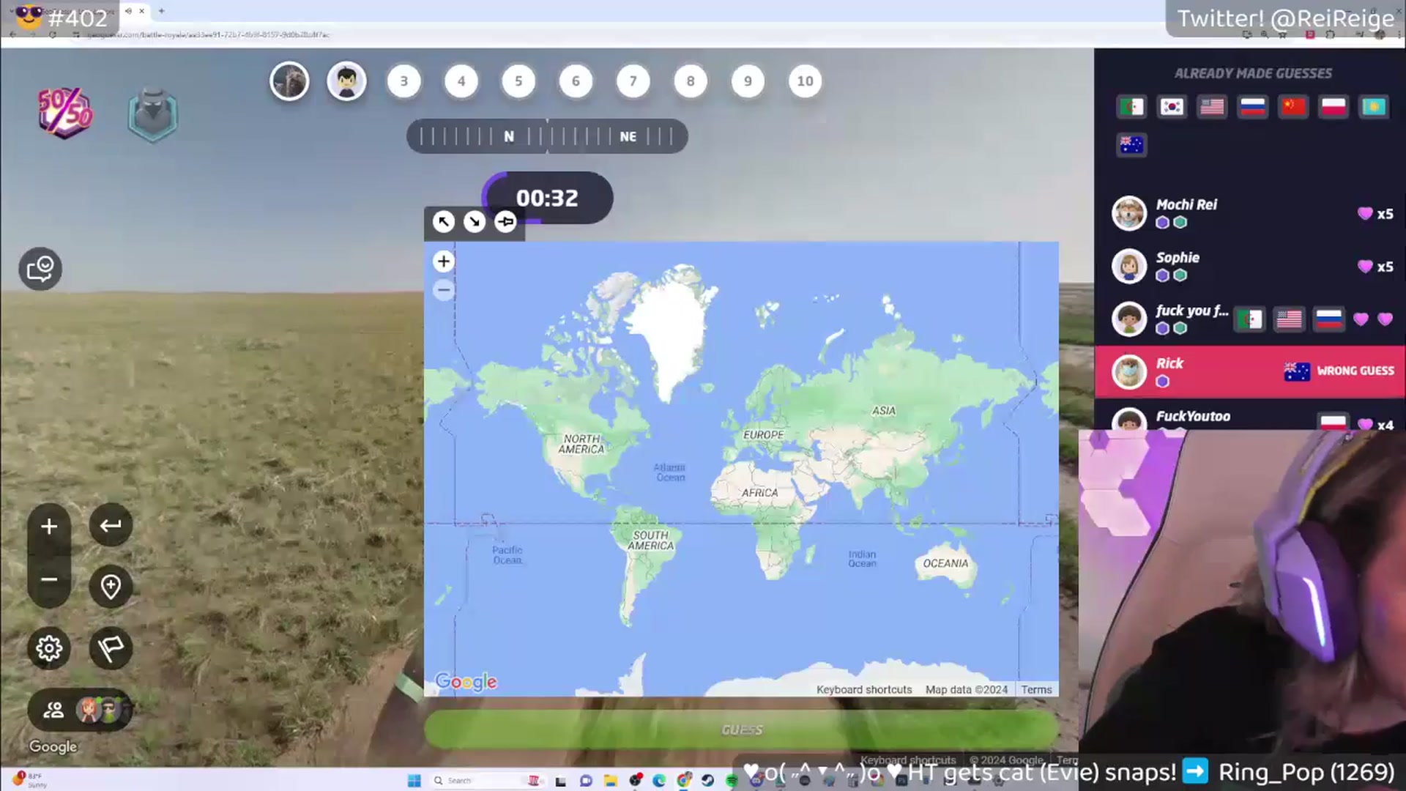The width and height of the screenshot is (1406, 791).
Task: Select Mochi Rei's player avatar
Action: (x=1129, y=213)
